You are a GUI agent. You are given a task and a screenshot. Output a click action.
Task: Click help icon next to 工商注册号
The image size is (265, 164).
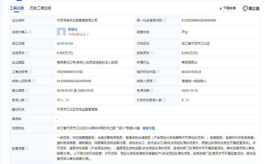[x=30, y=72]
